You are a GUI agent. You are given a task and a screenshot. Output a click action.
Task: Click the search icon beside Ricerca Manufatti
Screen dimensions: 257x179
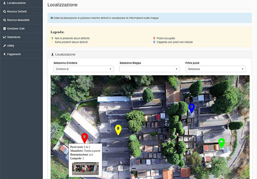4,20
